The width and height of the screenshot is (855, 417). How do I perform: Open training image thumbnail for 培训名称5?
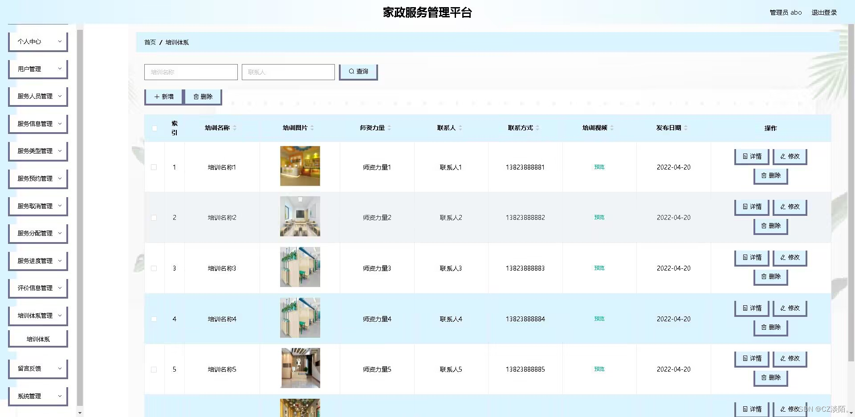(x=300, y=368)
